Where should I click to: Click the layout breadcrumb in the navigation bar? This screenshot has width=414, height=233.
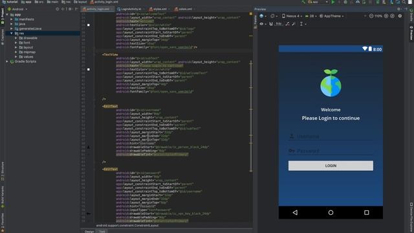(80, 2)
